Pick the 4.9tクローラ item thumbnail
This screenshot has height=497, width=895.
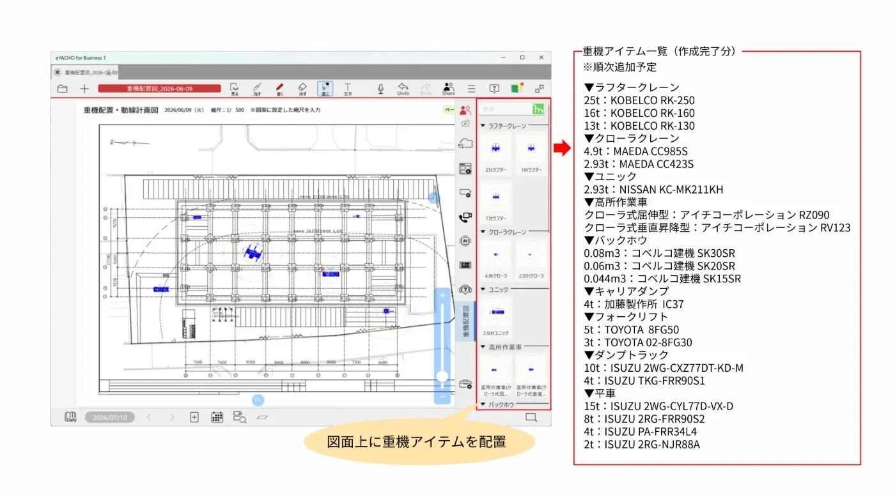[495, 259]
